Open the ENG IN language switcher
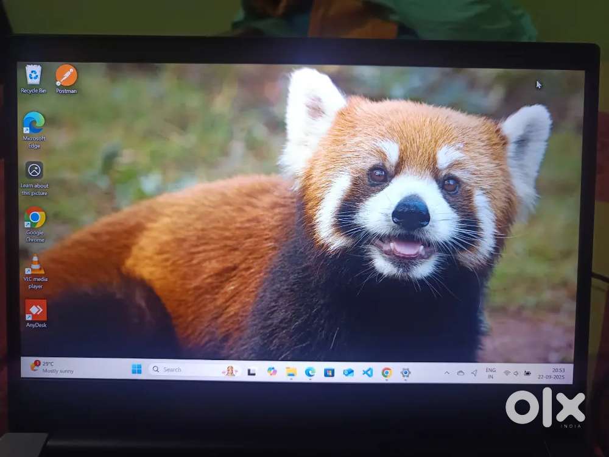Viewport: 609px width, 457px height. [x=490, y=374]
